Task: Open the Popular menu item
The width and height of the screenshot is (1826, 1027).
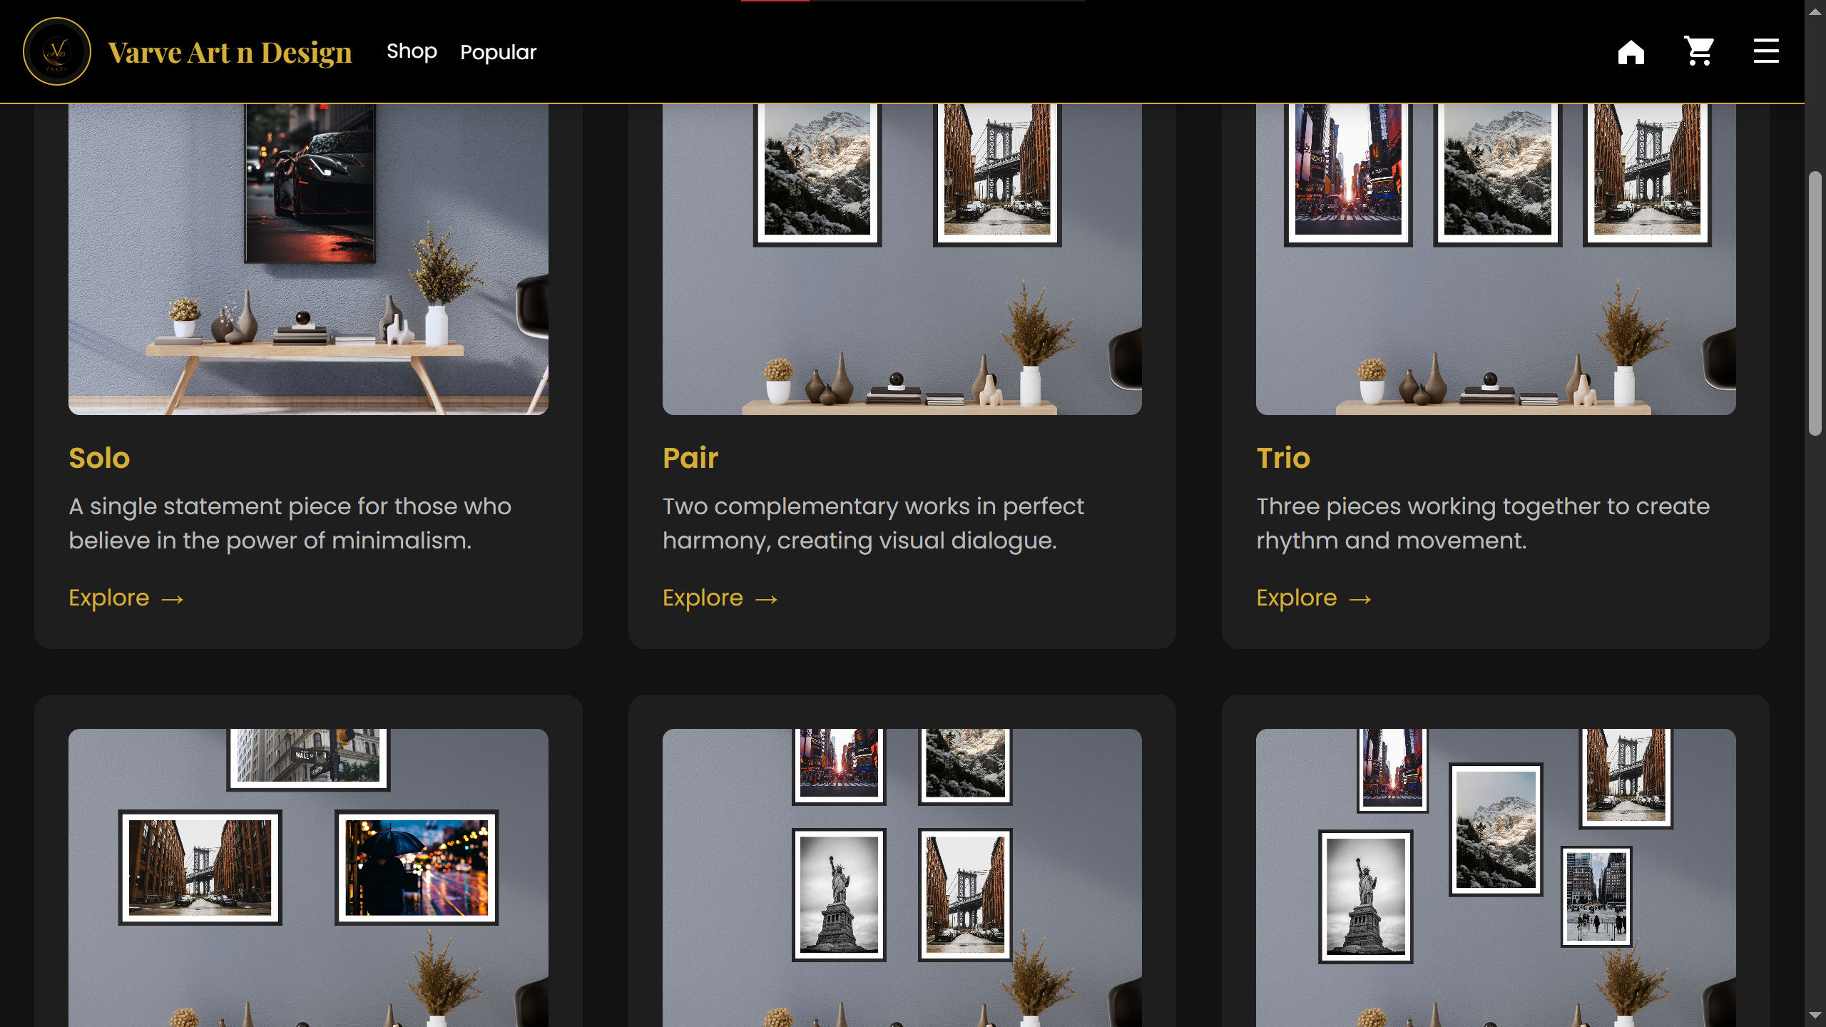Action: (x=498, y=51)
